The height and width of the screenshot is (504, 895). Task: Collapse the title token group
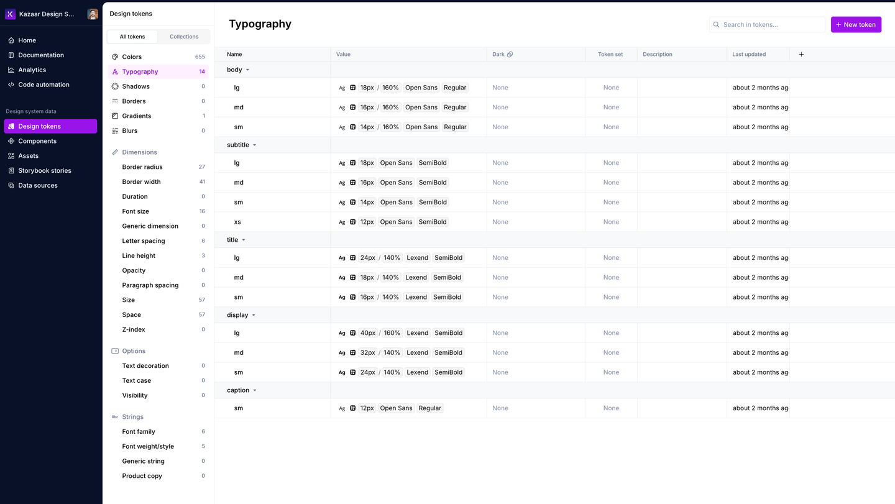[244, 240]
